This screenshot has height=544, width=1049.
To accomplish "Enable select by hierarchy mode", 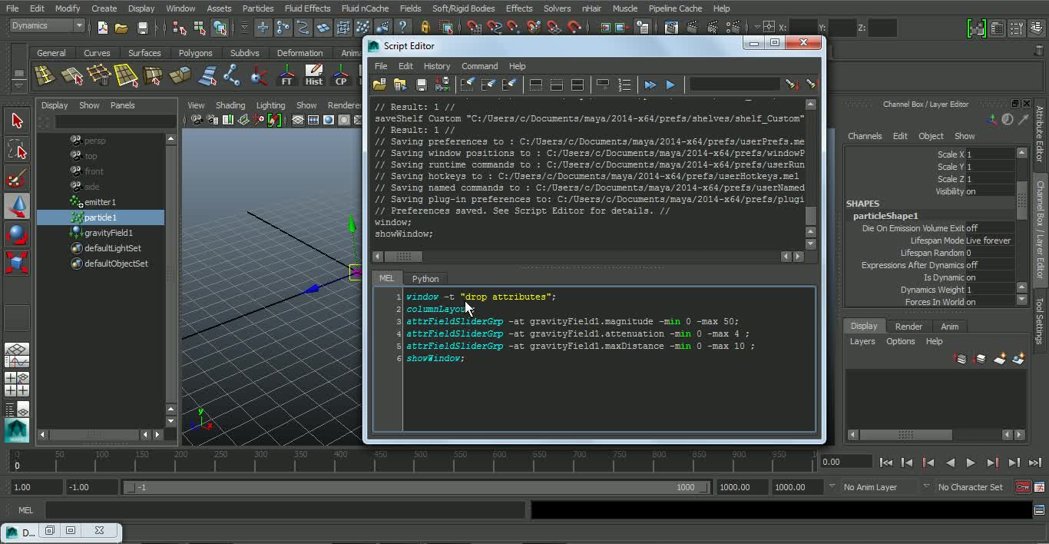I will [x=180, y=28].
